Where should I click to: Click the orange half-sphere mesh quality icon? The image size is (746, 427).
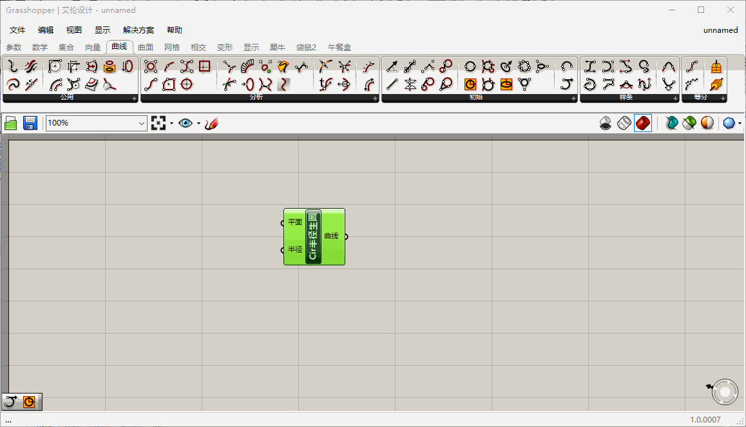[x=707, y=123]
